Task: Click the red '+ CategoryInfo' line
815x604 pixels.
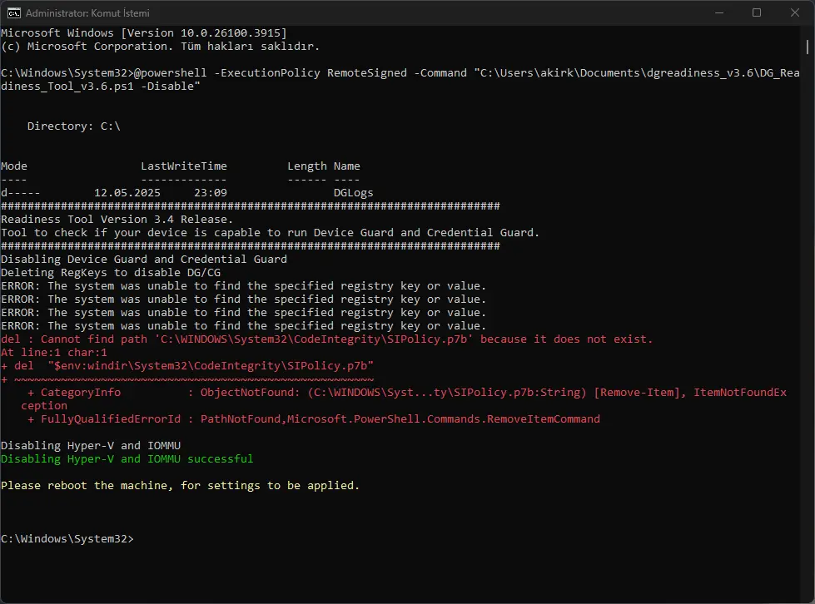Action: [408, 393]
